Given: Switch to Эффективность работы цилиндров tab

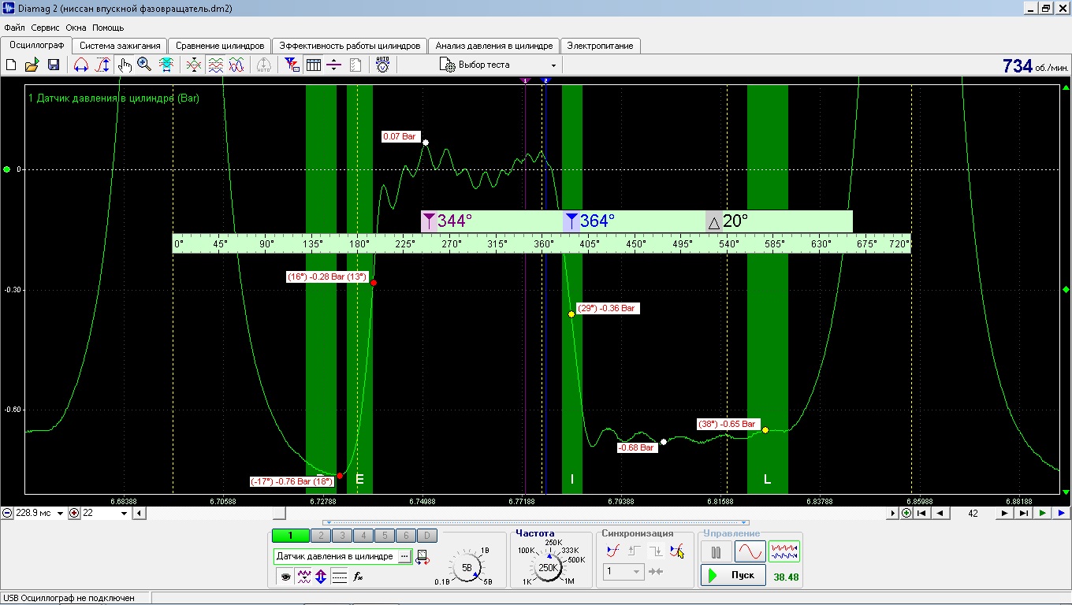Looking at the screenshot, I should pos(350,46).
